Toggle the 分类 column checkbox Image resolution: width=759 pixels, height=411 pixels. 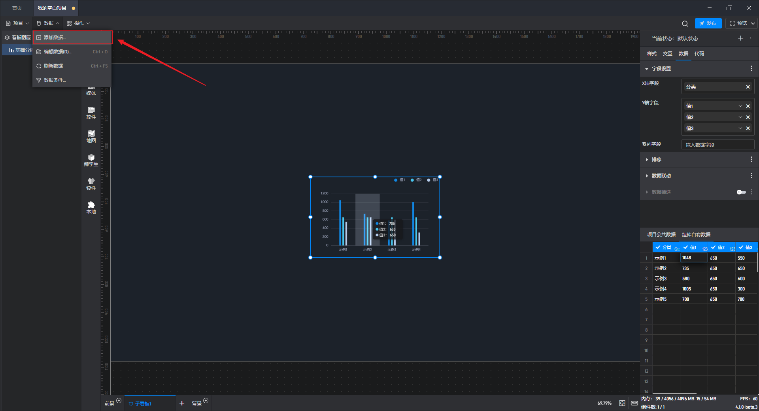[x=658, y=247]
